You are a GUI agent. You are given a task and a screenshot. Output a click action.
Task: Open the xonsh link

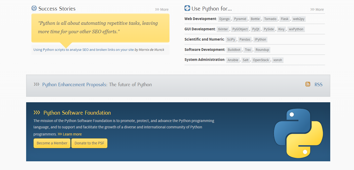(278, 60)
